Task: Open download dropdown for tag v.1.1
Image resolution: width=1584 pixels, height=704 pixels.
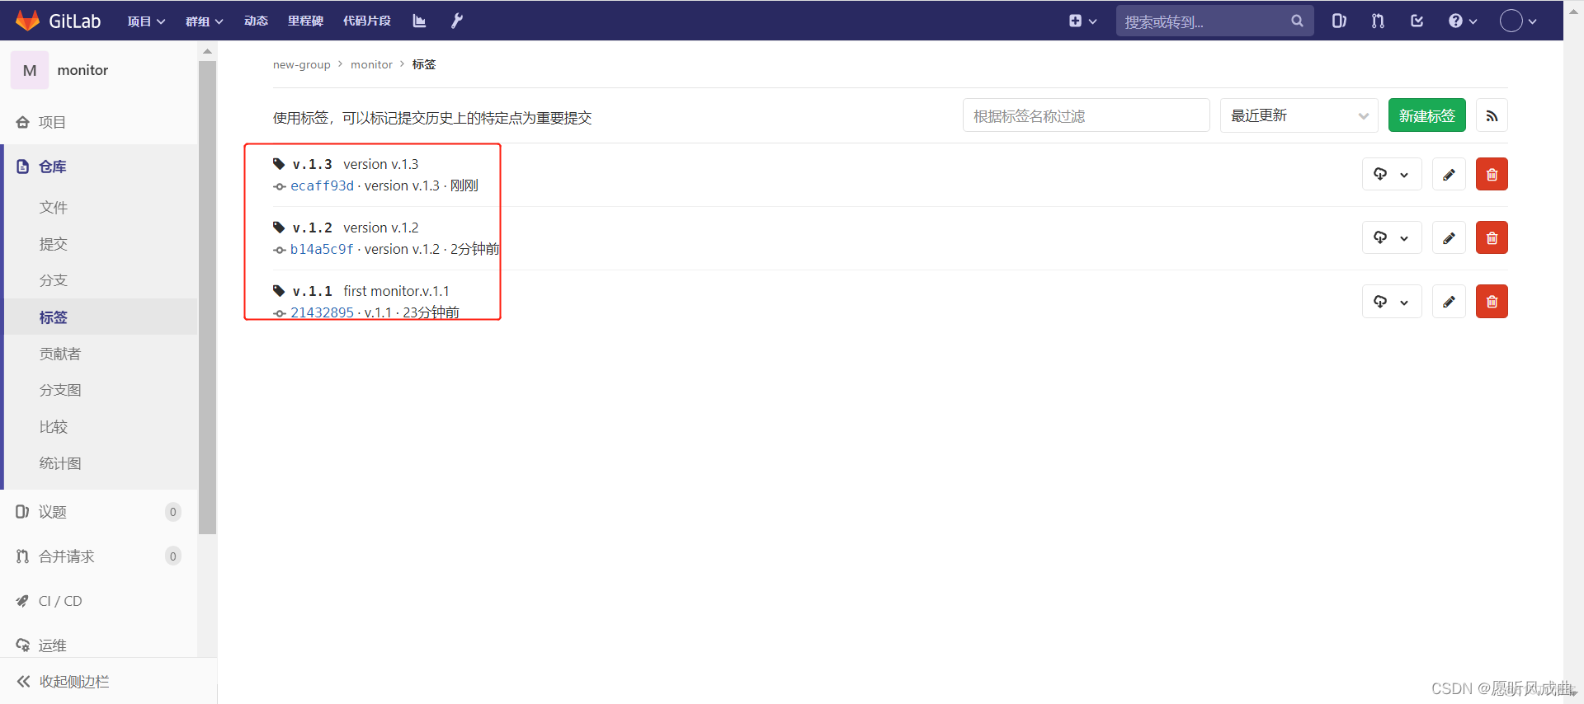Action: [1391, 301]
